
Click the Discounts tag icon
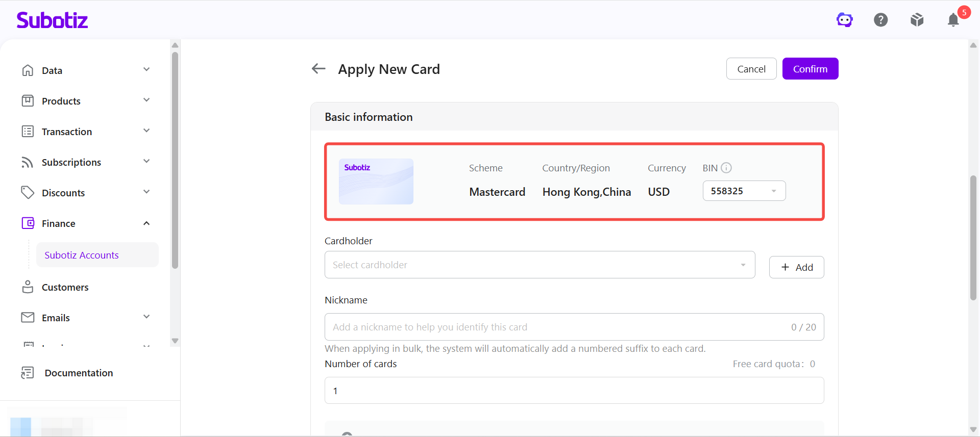(28, 193)
